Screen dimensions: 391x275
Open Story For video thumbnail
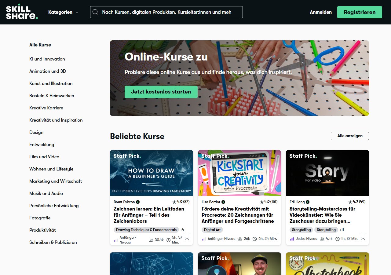tap(327, 173)
